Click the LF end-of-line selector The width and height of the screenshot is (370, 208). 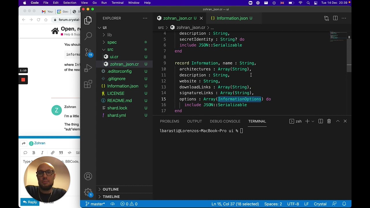[306, 204]
